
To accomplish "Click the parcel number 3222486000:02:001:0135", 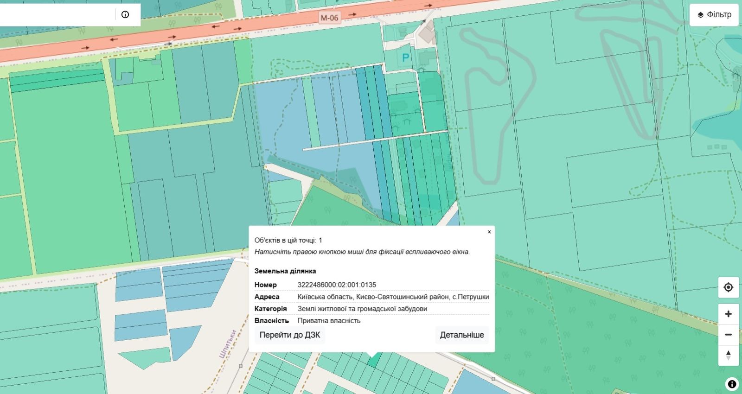I will [337, 285].
